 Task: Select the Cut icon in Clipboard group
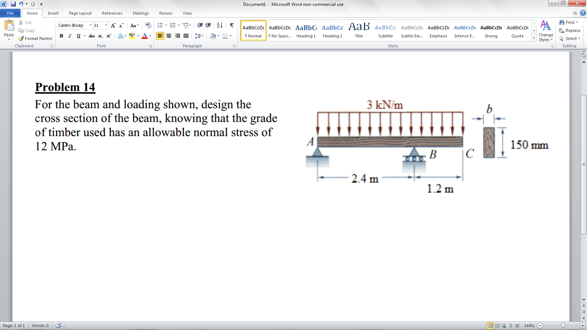point(21,22)
